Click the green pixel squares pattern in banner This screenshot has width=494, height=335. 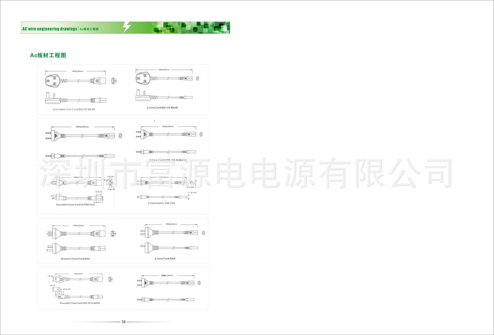click(x=193, y=27)
